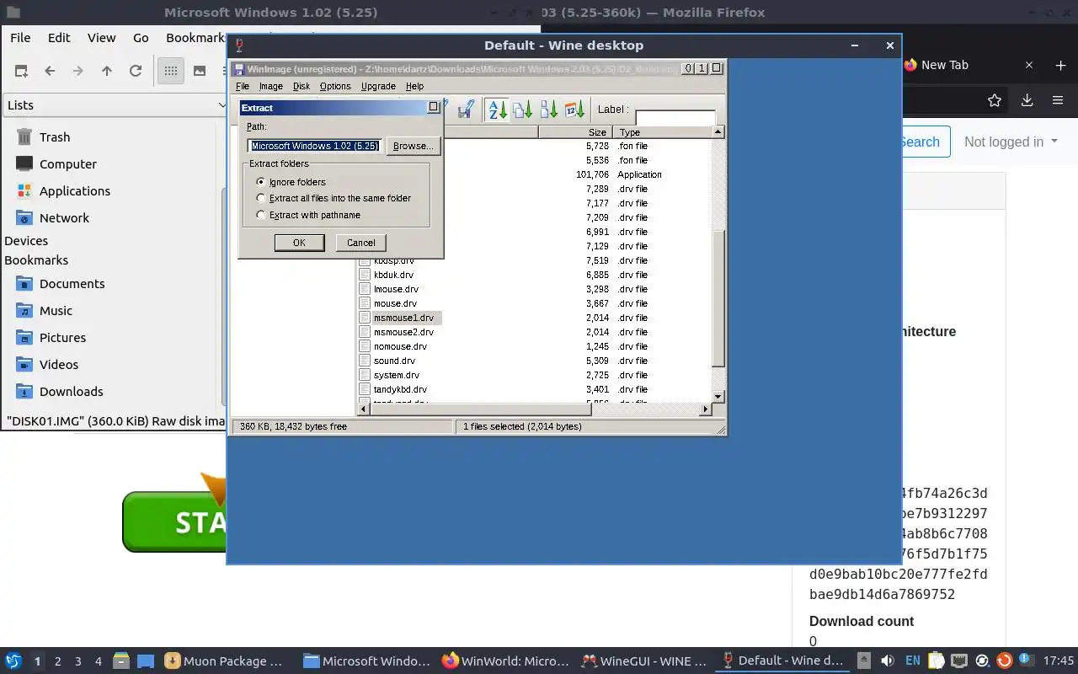The image size is (1078, 674).
Task: Click the show desktop icon in the taskbar
Action: coord(146,661)
